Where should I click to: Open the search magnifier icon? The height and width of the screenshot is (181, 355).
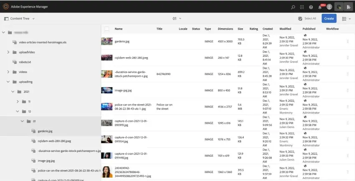coord(293,7)
